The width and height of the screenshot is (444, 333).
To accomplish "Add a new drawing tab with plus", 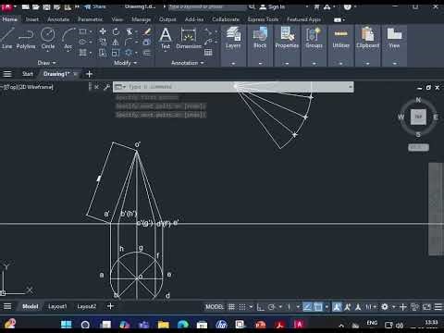I will (x=89, y=74).
